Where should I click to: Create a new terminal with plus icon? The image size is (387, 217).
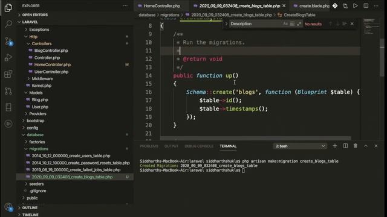tap(334, 146)
